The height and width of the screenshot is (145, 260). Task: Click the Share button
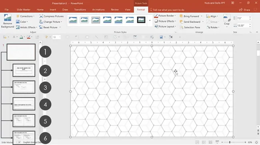244,10
